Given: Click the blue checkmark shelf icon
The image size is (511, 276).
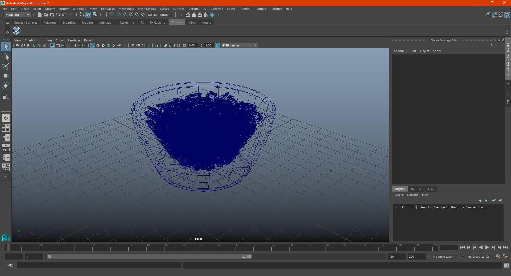Looking at the screenshot, I should click(x=17, y=31).
